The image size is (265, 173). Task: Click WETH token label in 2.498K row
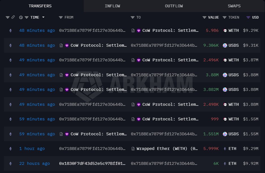(234, 104)
